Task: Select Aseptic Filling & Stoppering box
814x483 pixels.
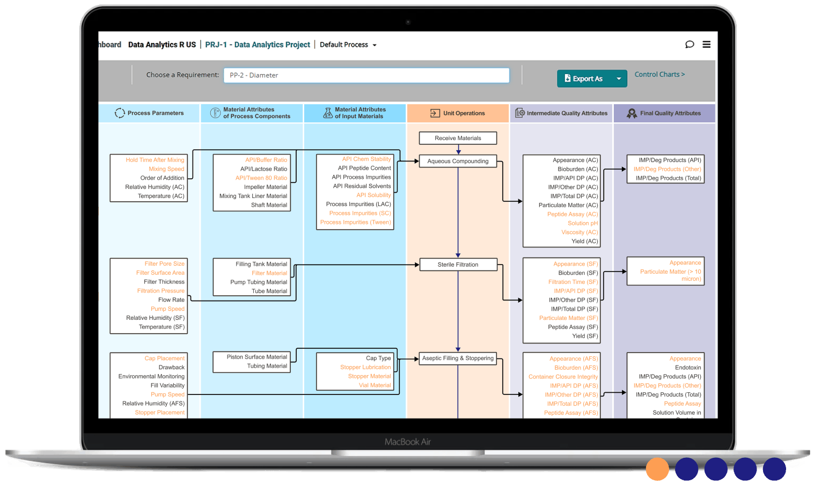Action: click(458, 358)
